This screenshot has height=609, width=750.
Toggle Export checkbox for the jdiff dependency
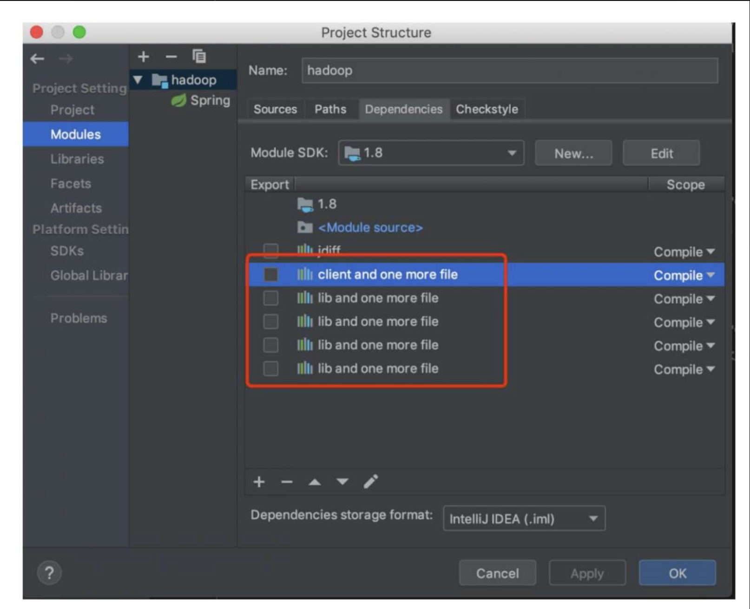(x=271, y=251)
